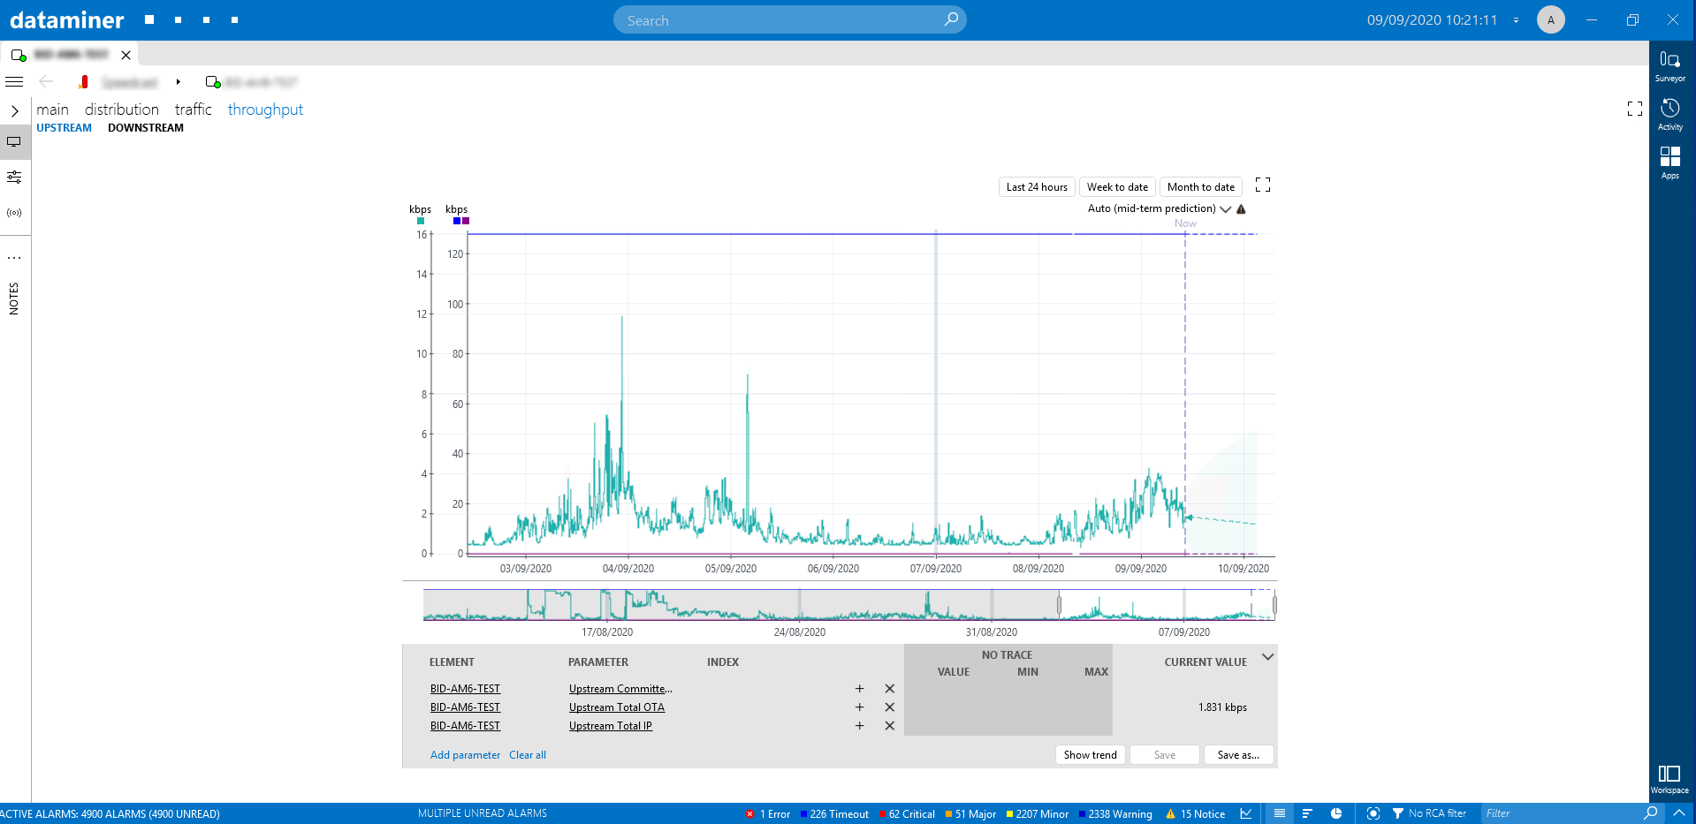Go back with the left arrow
This screenshot has height=824, width=1696.
coord(46,81)
